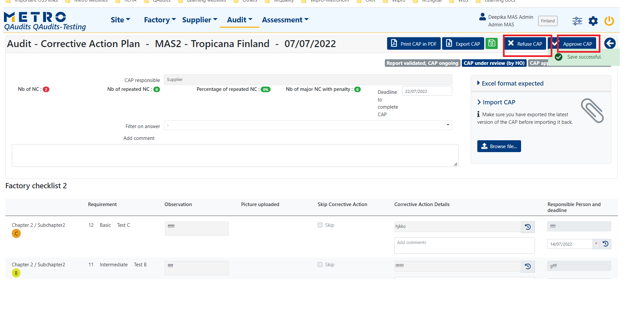Open the settings gear icon
The width and height of the screenshot is (632, 319).
(x=593, y=21)
